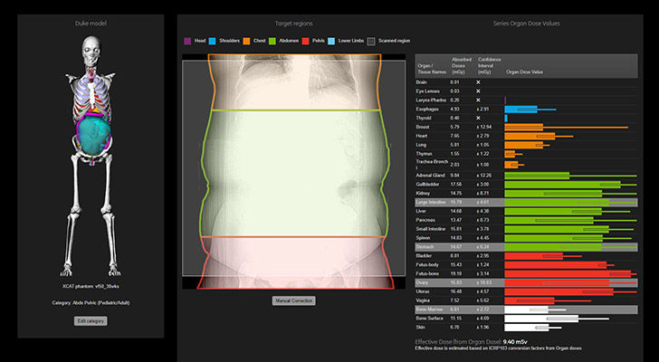
Task: Select the orange Chest legend swatch
Action: click(x=246, y=41)
